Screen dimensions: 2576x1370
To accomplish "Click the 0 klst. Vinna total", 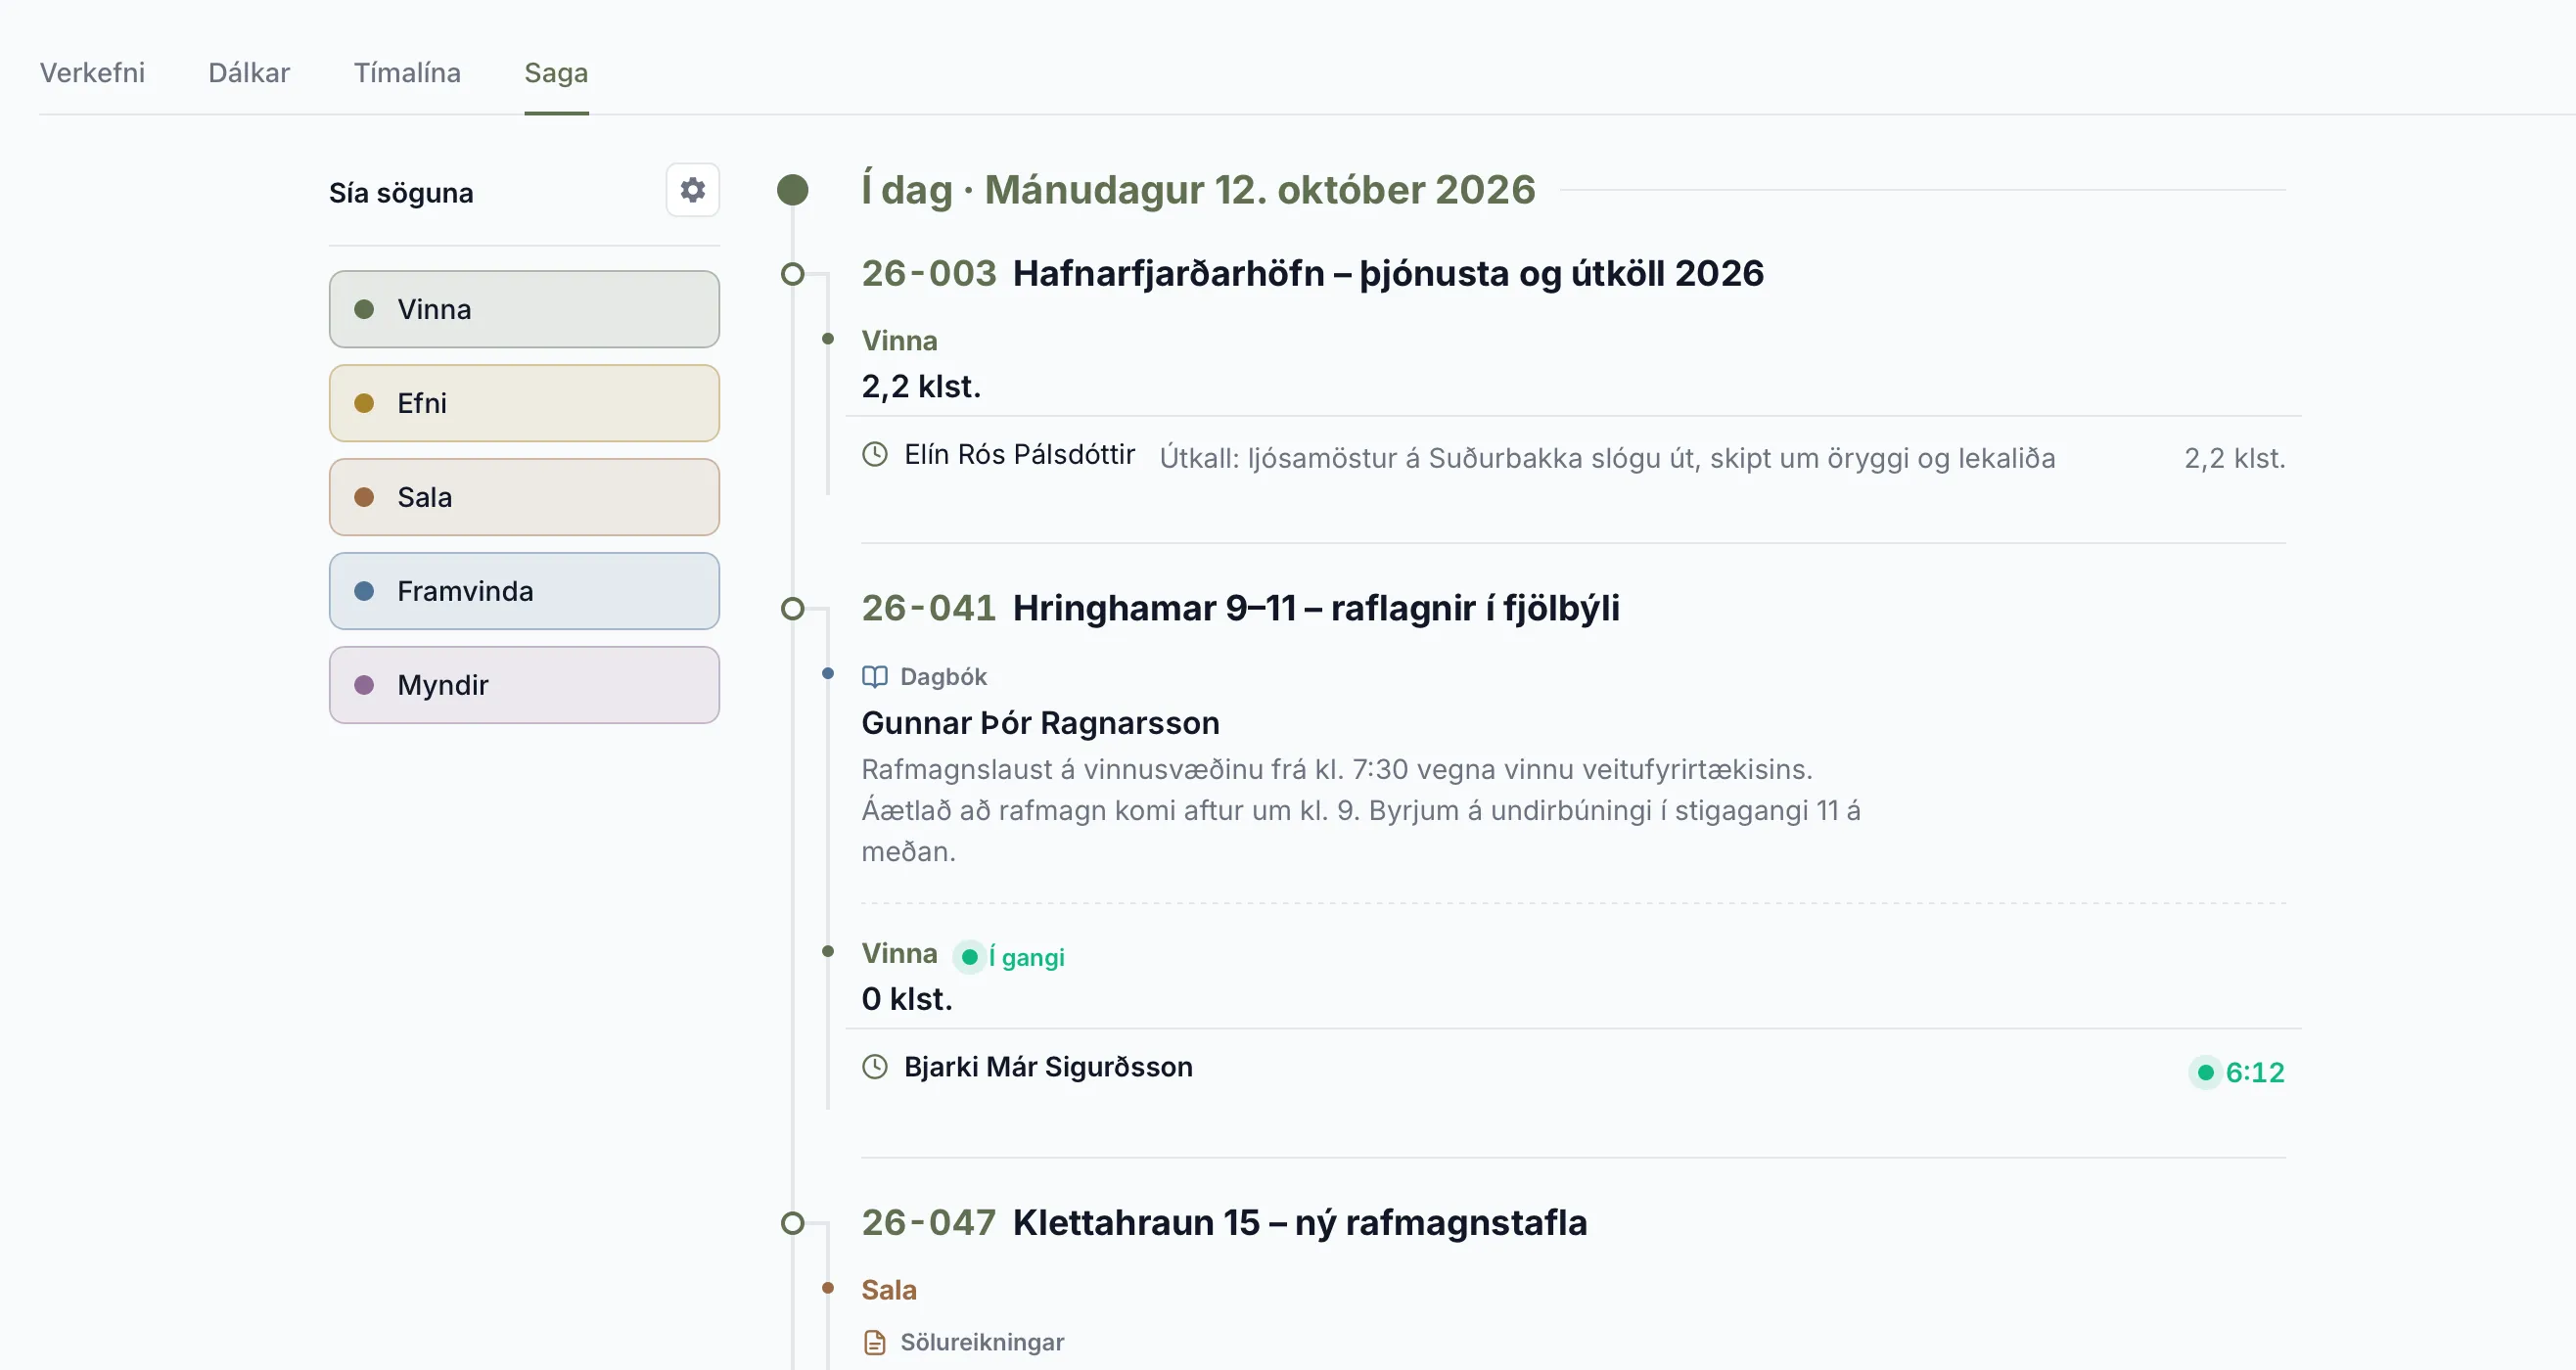I will tap(907, 998).
